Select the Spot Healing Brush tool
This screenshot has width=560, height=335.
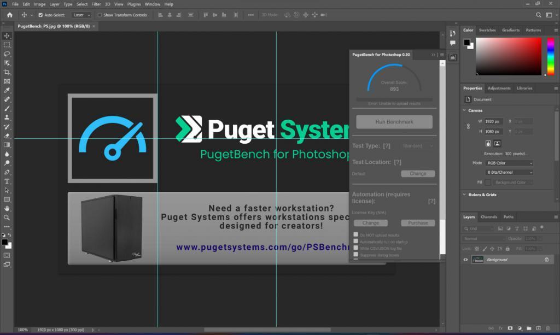click(x=7, y=99)
